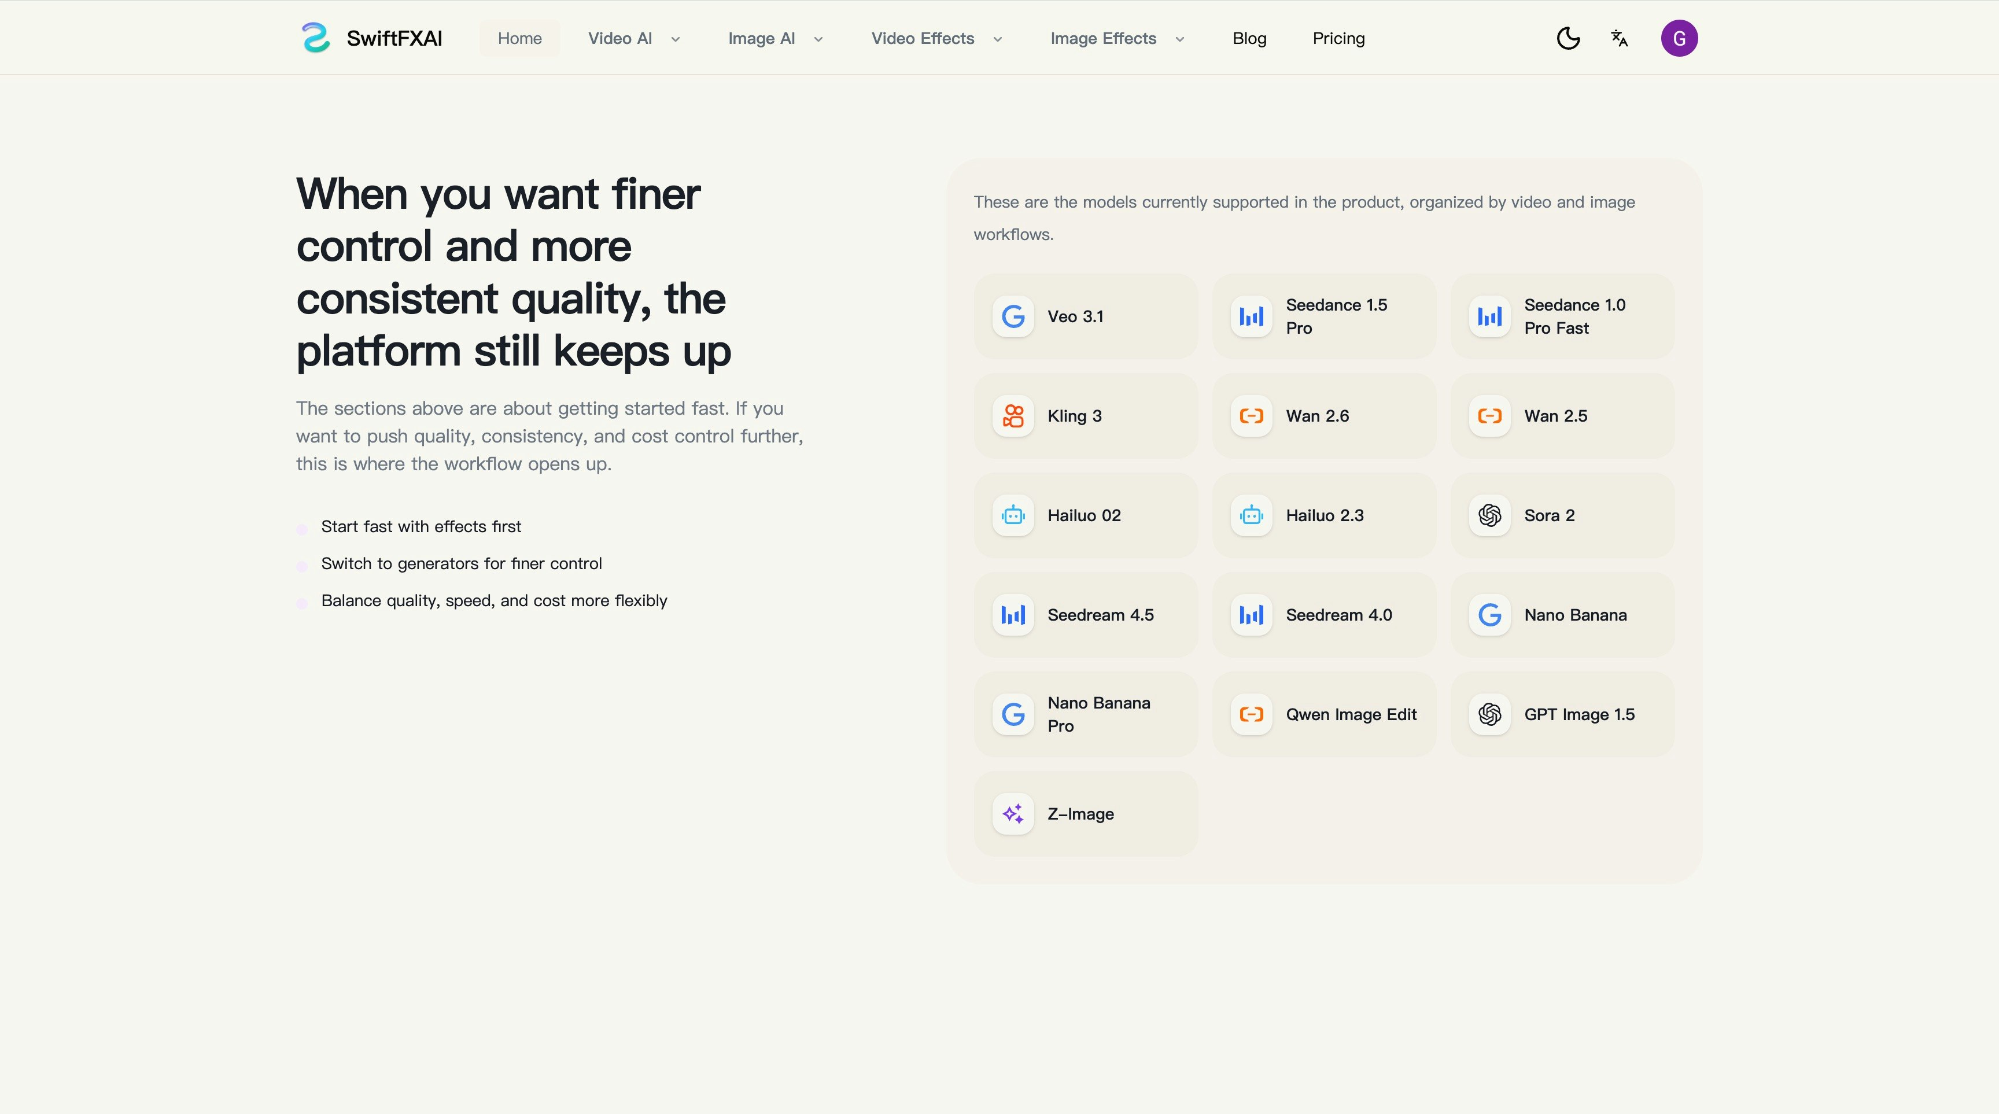Go to the Pricing page

click(1338, 38)
